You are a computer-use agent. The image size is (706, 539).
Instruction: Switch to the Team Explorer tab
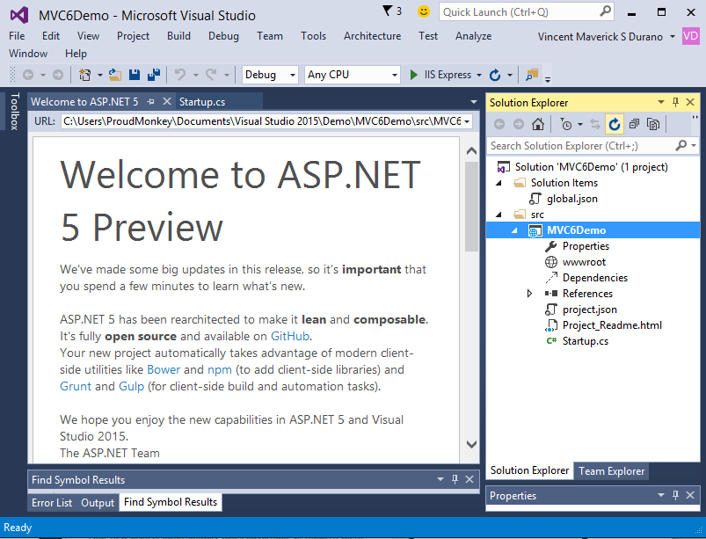click(x=611, y=471)
